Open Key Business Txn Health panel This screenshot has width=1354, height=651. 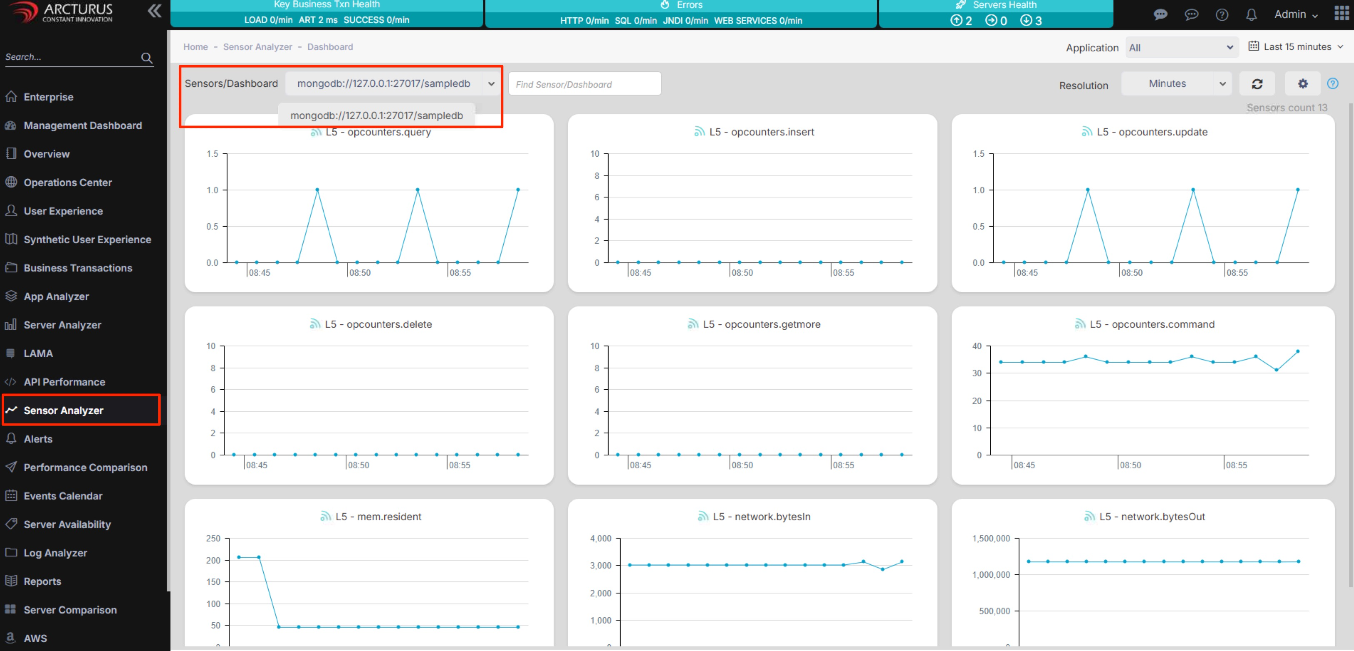point(326,13)
